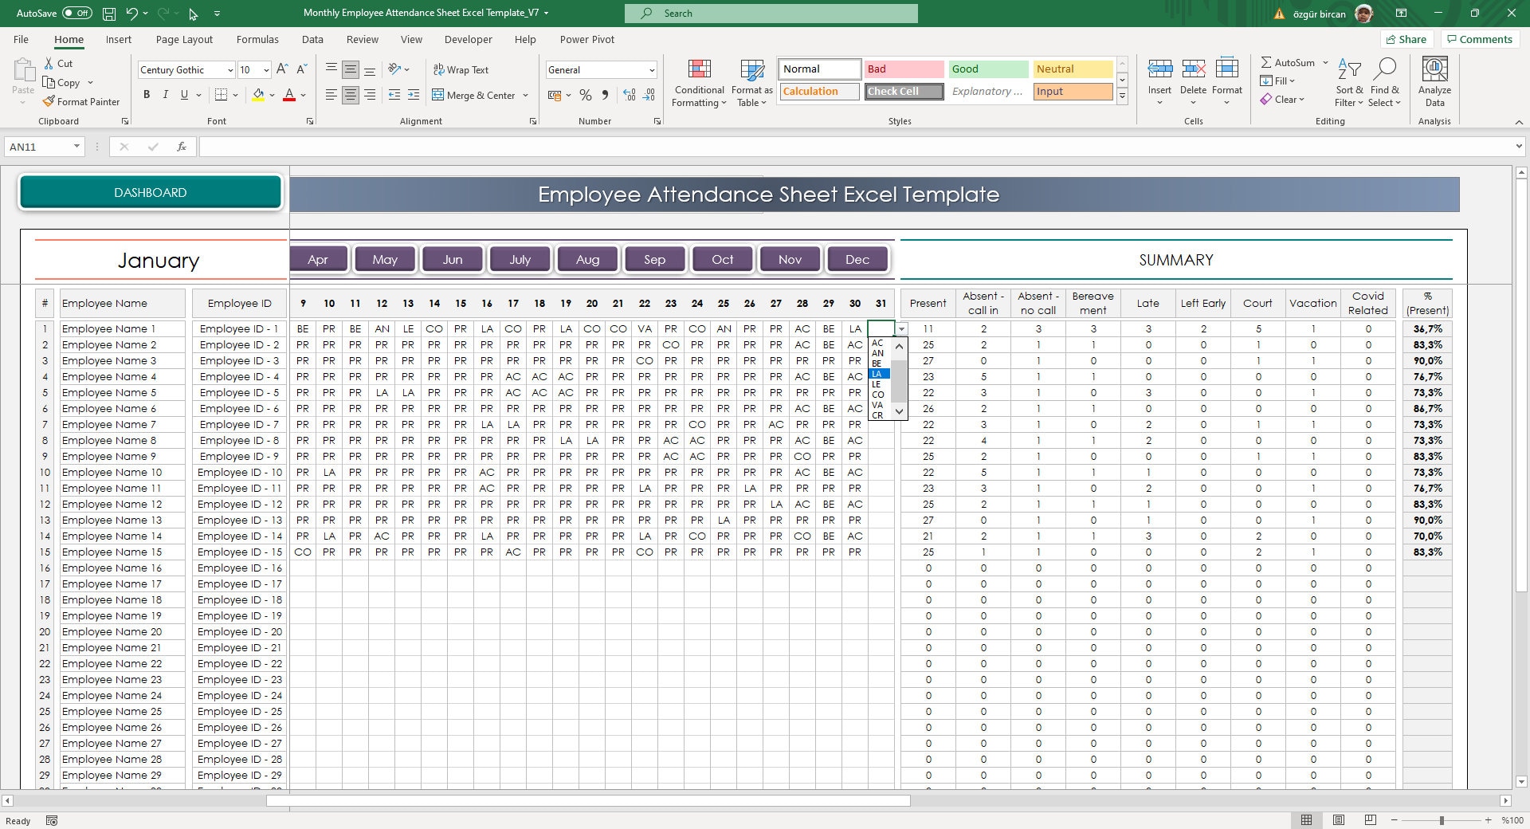Launch Analyze Data
The width and height of the screenshot is (1530, 829).
(1434, 82)
